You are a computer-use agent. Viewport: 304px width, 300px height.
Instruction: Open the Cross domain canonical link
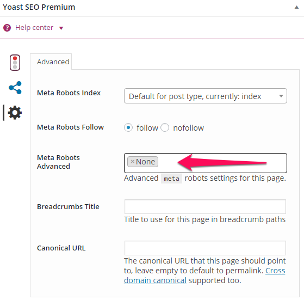click(204, 275)
